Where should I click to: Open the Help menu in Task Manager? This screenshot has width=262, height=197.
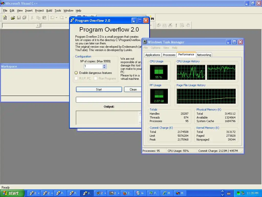pos(174,48)
